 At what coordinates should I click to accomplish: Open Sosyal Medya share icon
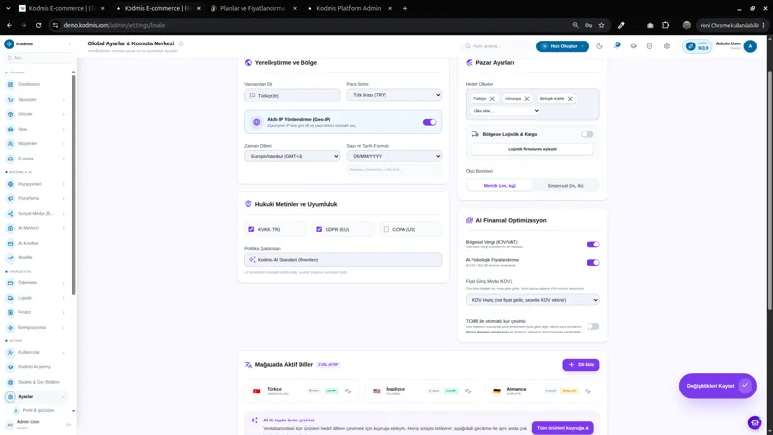tap(10, 213)
